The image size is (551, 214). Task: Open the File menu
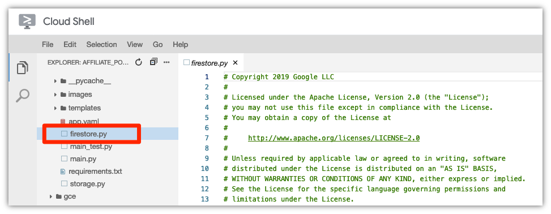tap(48, 45)
